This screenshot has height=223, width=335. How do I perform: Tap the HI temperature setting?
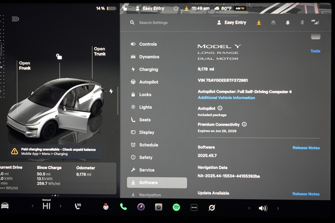point(47,205)
